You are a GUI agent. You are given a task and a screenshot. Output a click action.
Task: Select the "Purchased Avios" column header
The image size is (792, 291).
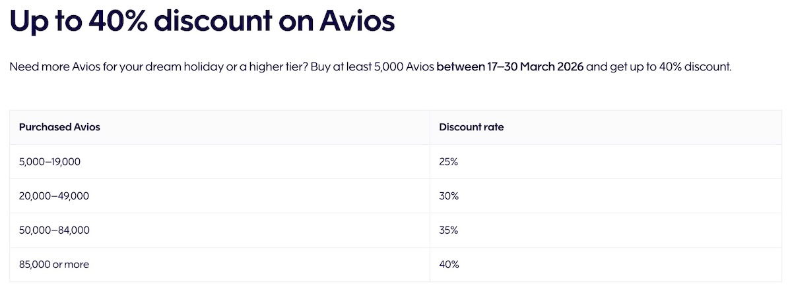coord(59,127)
